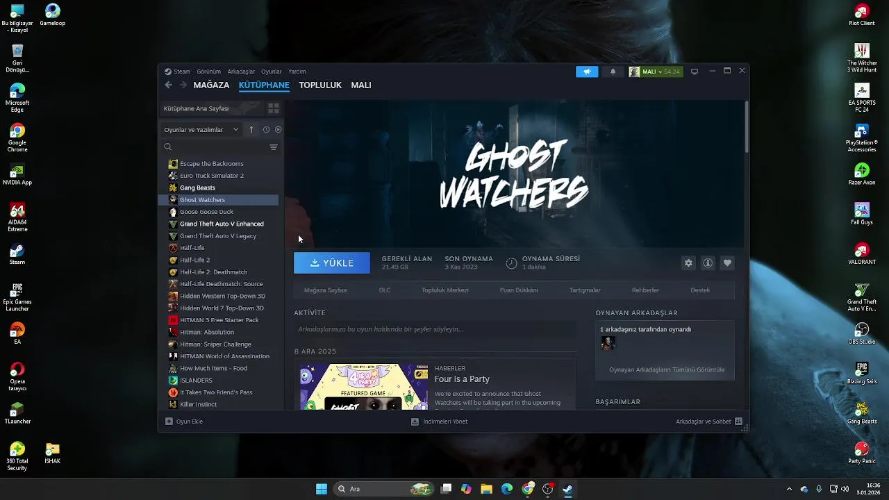This screenshot has width=889, height=500.
Task: Open the MALI account dropdown
Action: pyautogui.click(x=656, y=72)
